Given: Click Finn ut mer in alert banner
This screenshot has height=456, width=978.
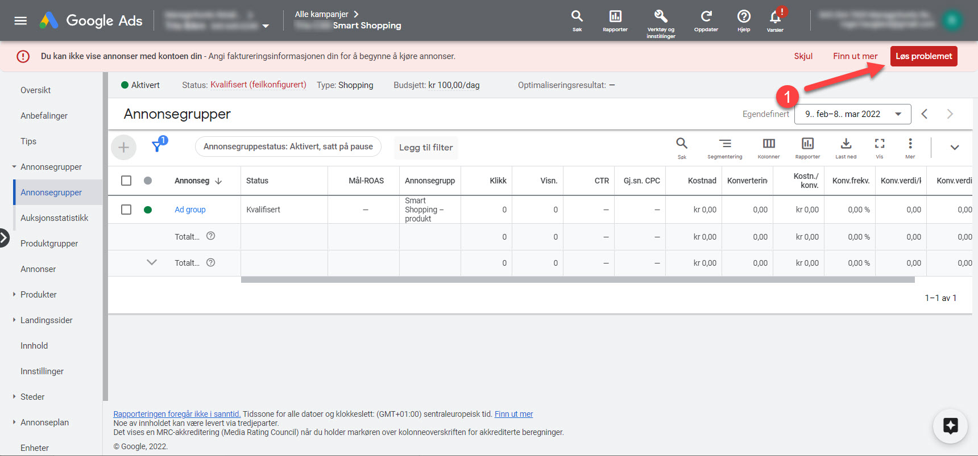Looking at the screenshot, I should pyautogui.click(x=855, y=56).
